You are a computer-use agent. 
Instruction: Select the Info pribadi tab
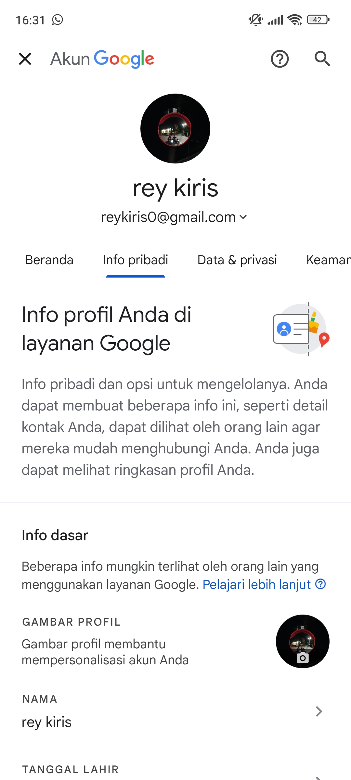point(136,260)
